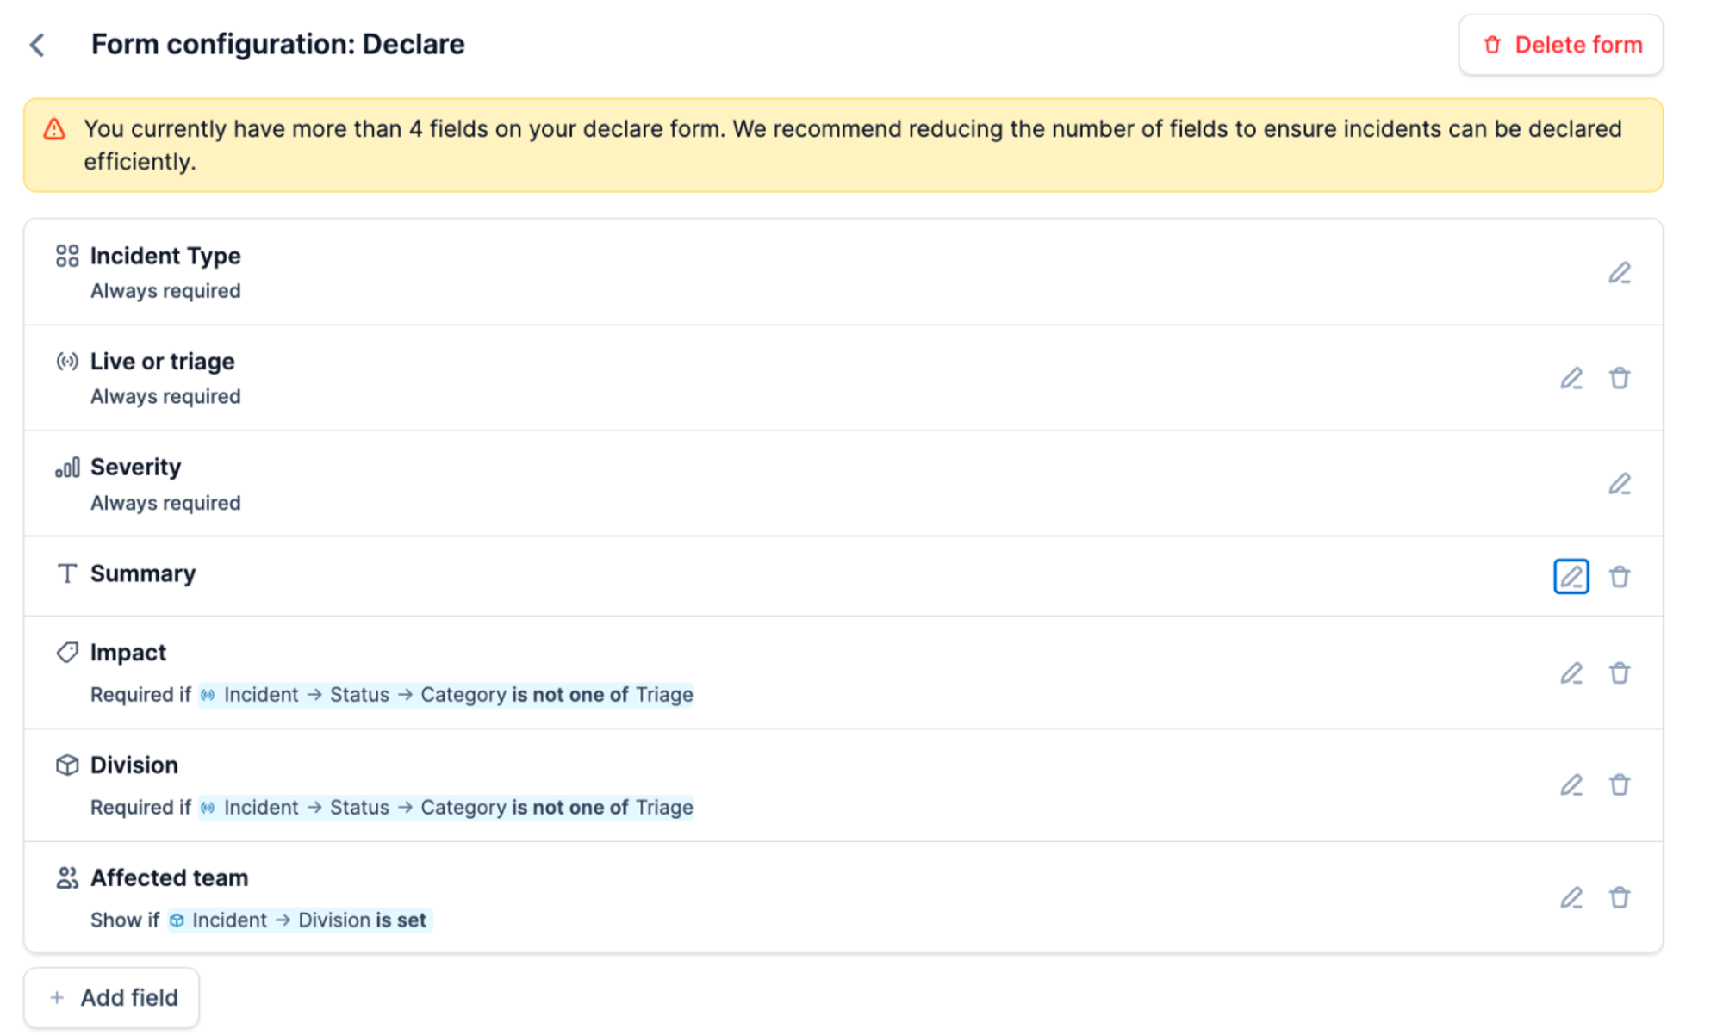Edit the Severity field
The height and width of the screenshot is (1035, 1723).
[1619, 484]
